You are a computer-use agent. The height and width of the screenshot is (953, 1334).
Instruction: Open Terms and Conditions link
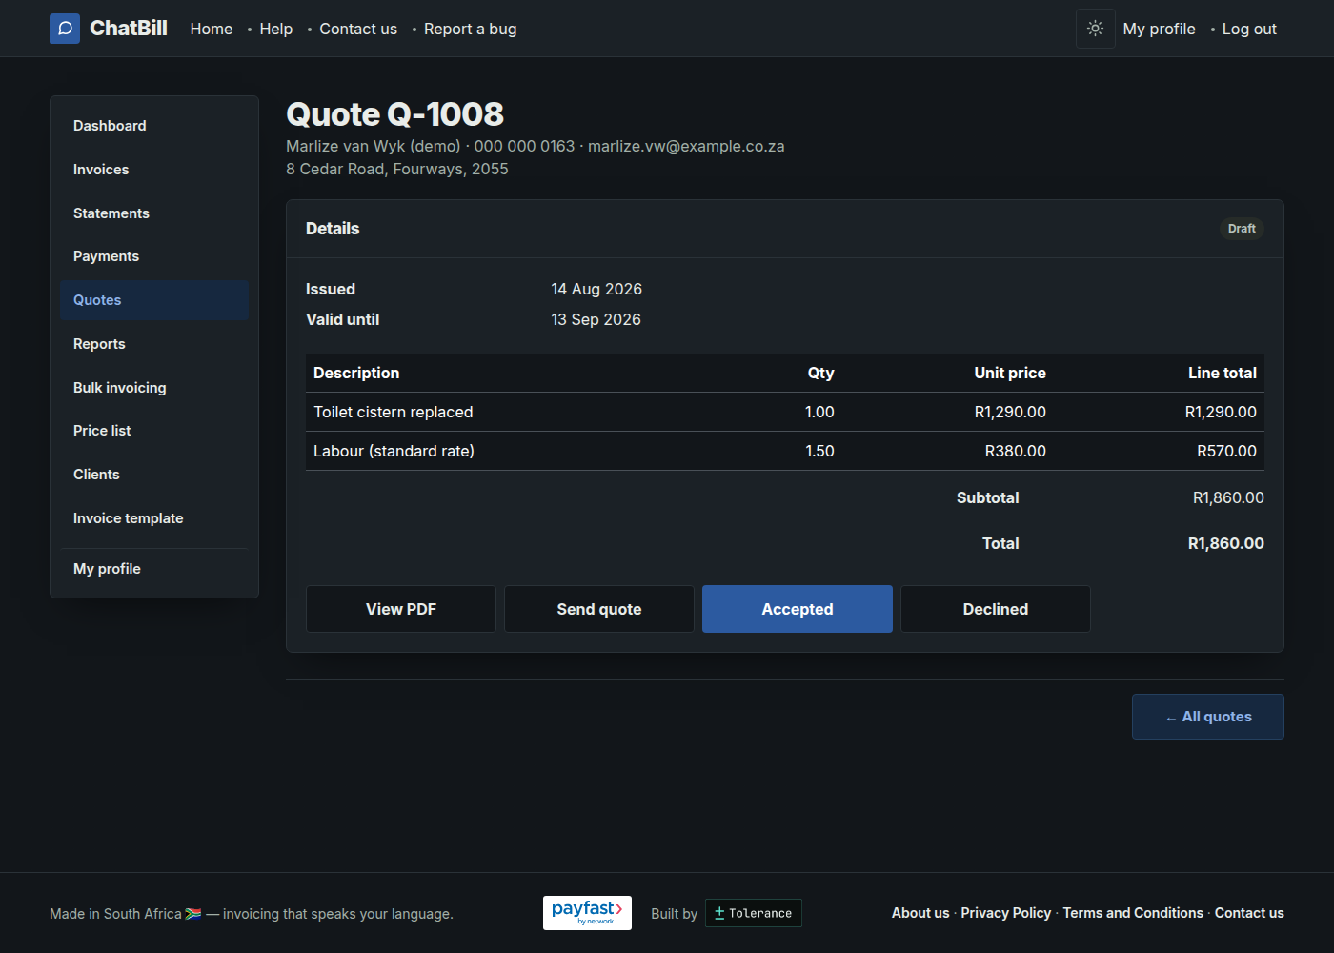(x=1133, y=913)
